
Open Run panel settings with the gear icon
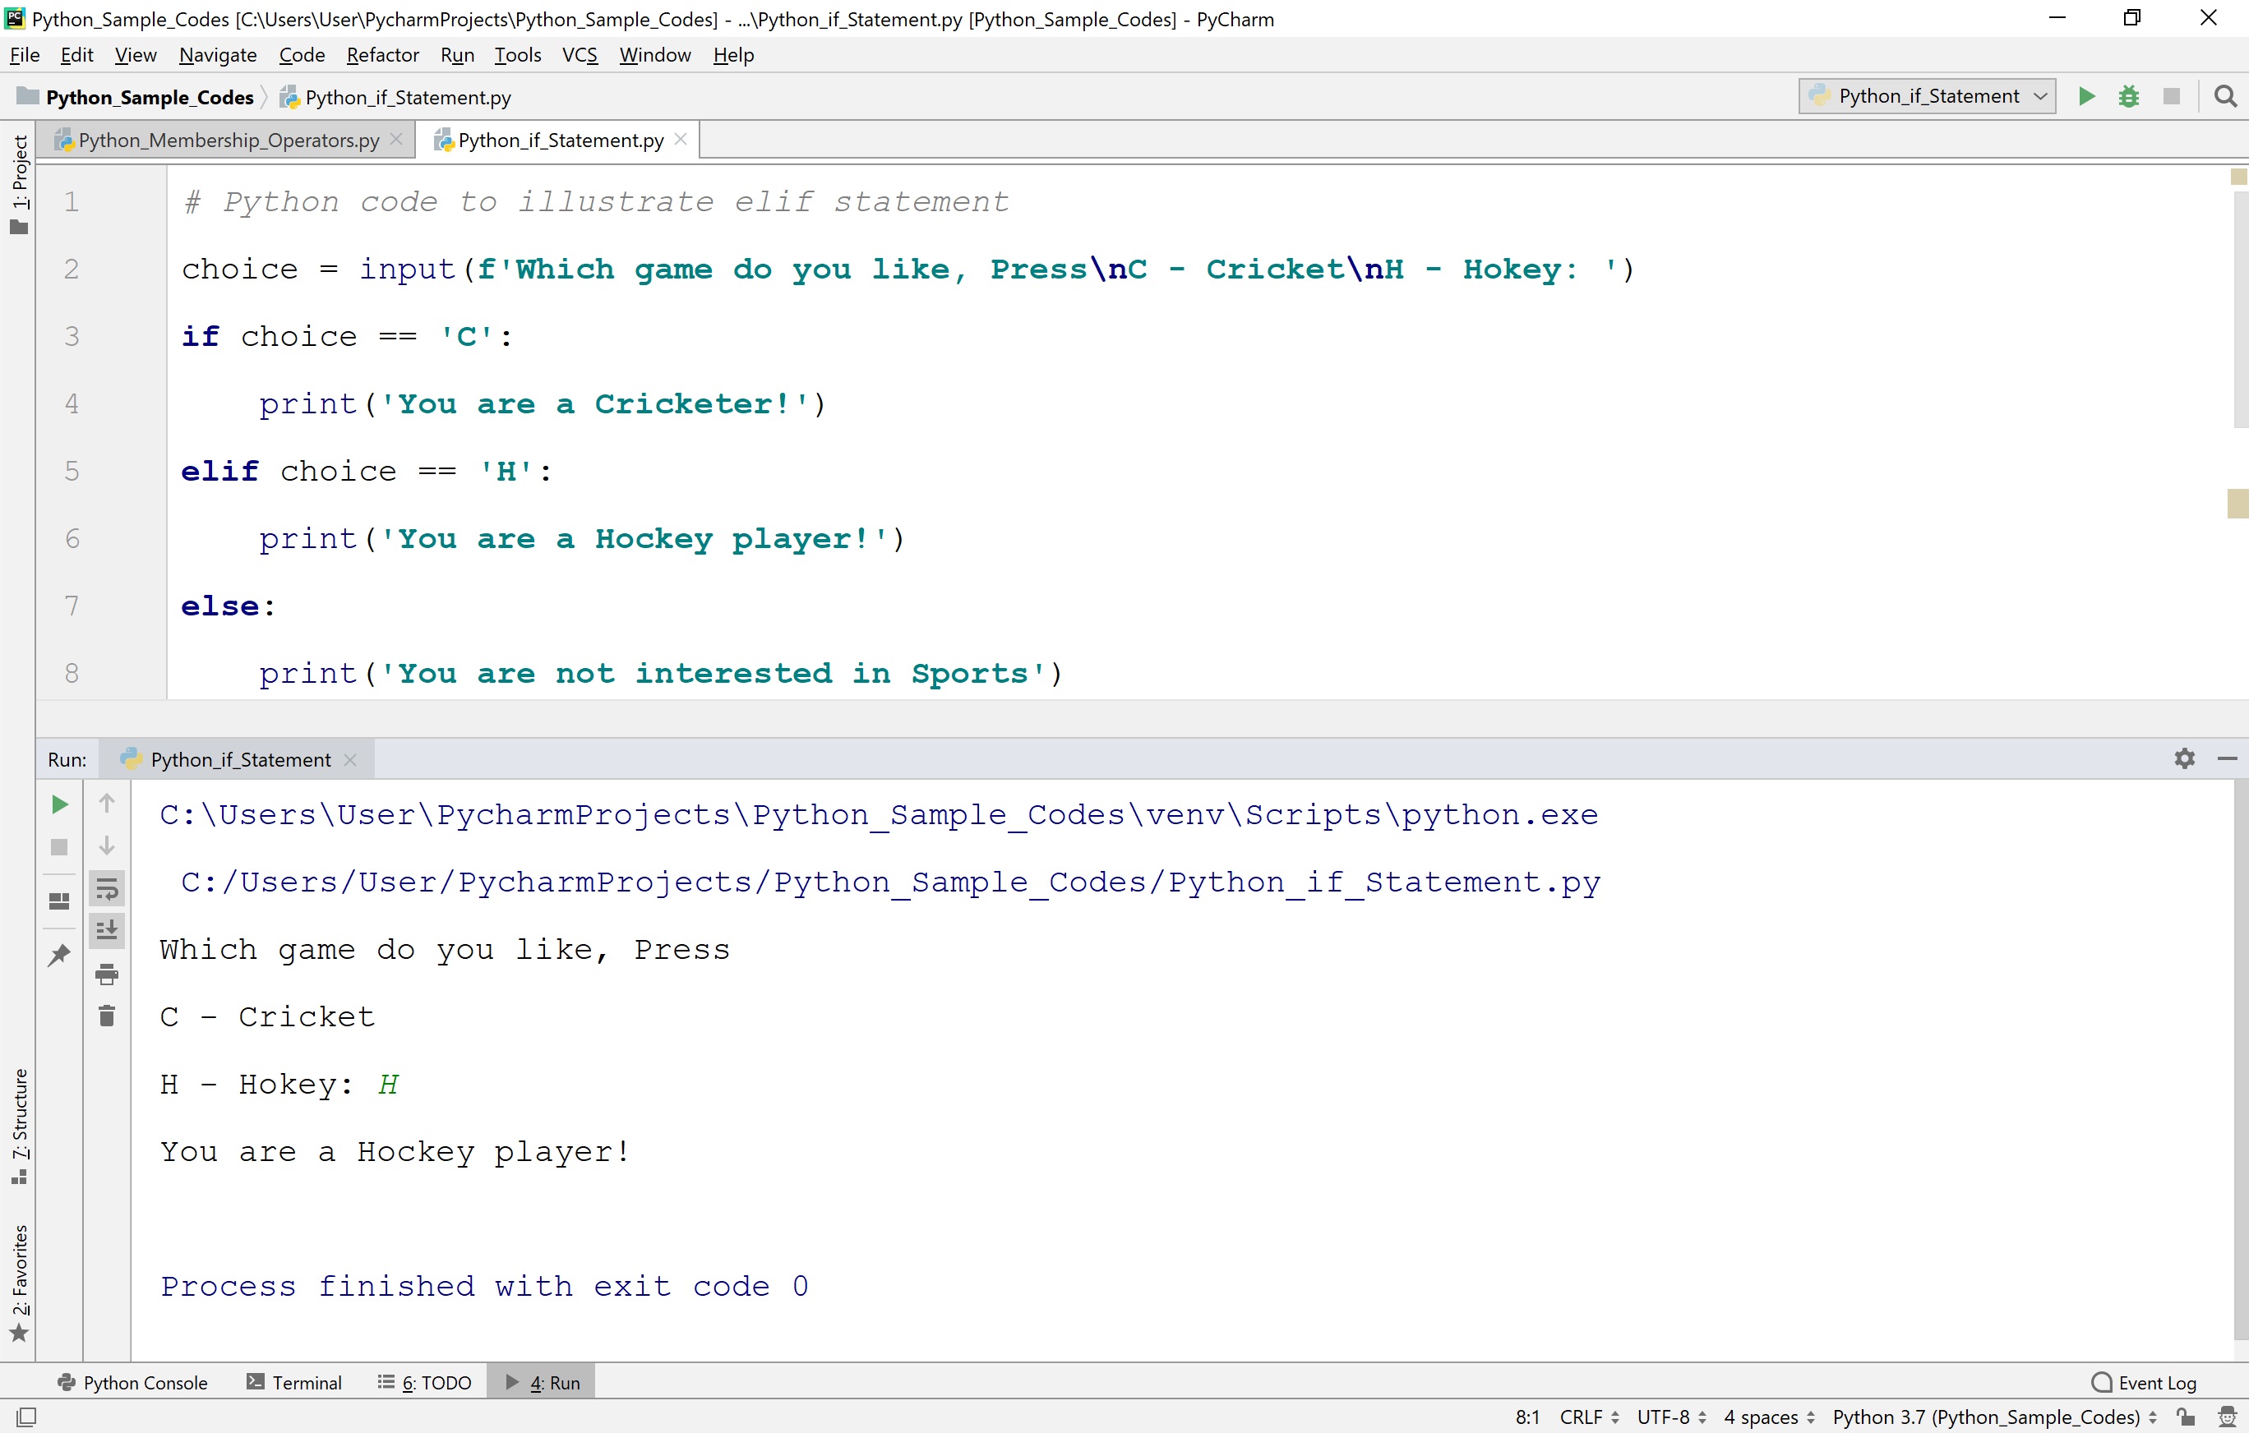(x=2185, y=759)
